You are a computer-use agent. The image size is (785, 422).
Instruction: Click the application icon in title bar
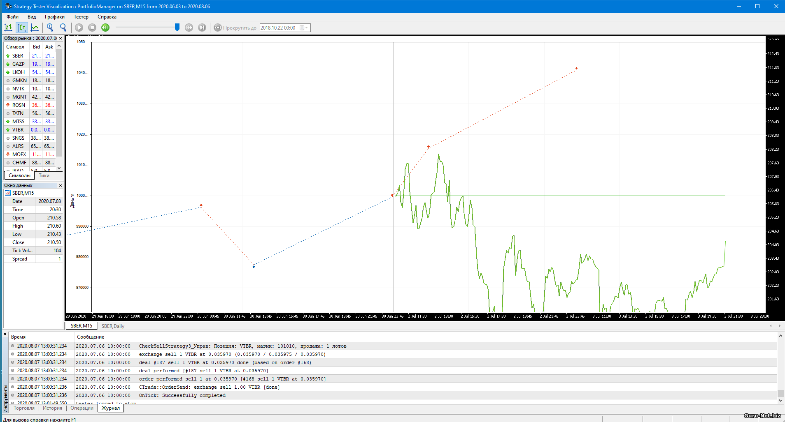[8, 6]
